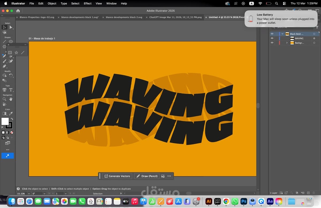Screen dimensions: 321x208
Task: Open Edit Toolbar three-dots button
Action: [x=7, y=150]
